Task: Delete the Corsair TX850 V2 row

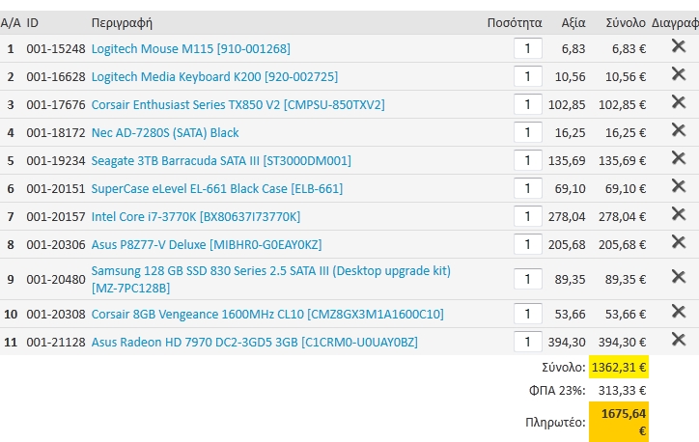Action: pos(679,102)
